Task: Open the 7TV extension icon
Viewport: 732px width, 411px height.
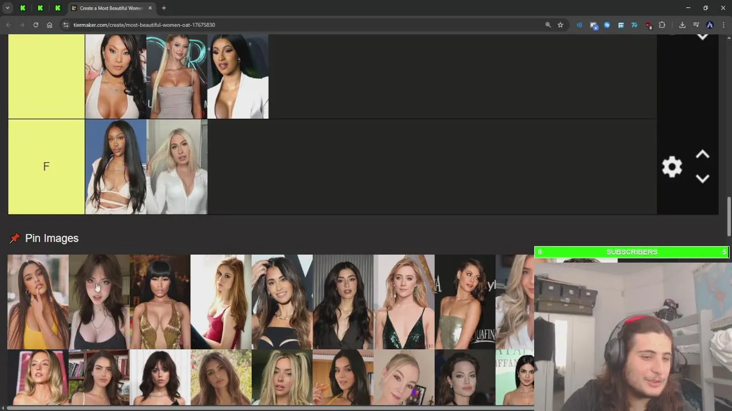Action: pos(634,25)
